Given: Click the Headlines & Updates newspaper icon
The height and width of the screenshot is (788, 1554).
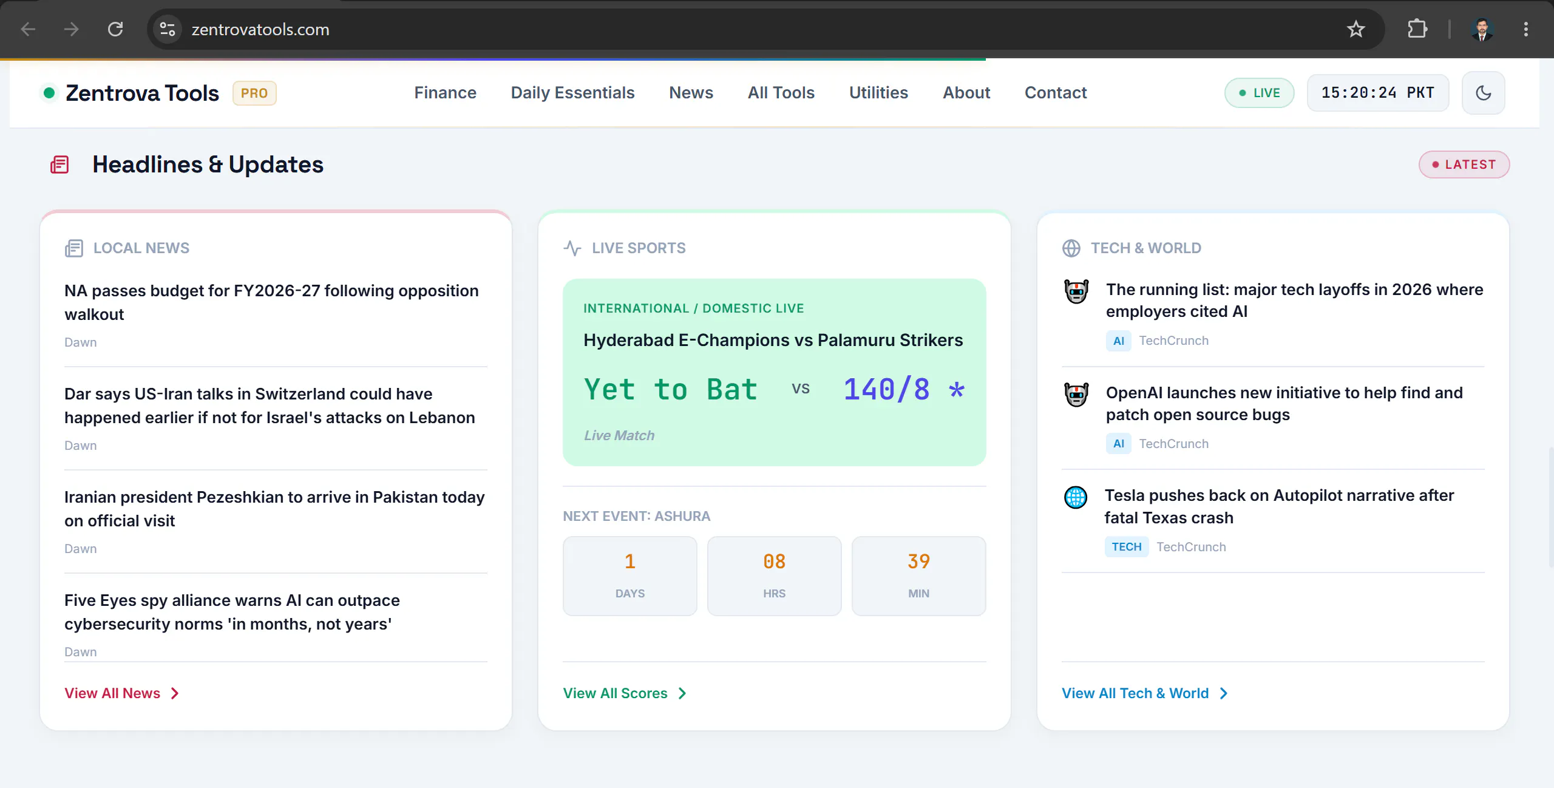Looking at the screenshot, I should 59,165.
